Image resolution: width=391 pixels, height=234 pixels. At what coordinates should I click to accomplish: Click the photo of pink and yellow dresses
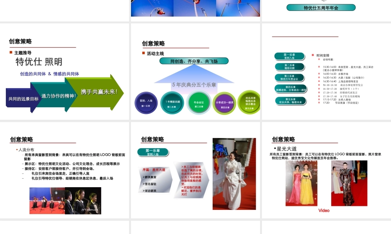[301, 183]
